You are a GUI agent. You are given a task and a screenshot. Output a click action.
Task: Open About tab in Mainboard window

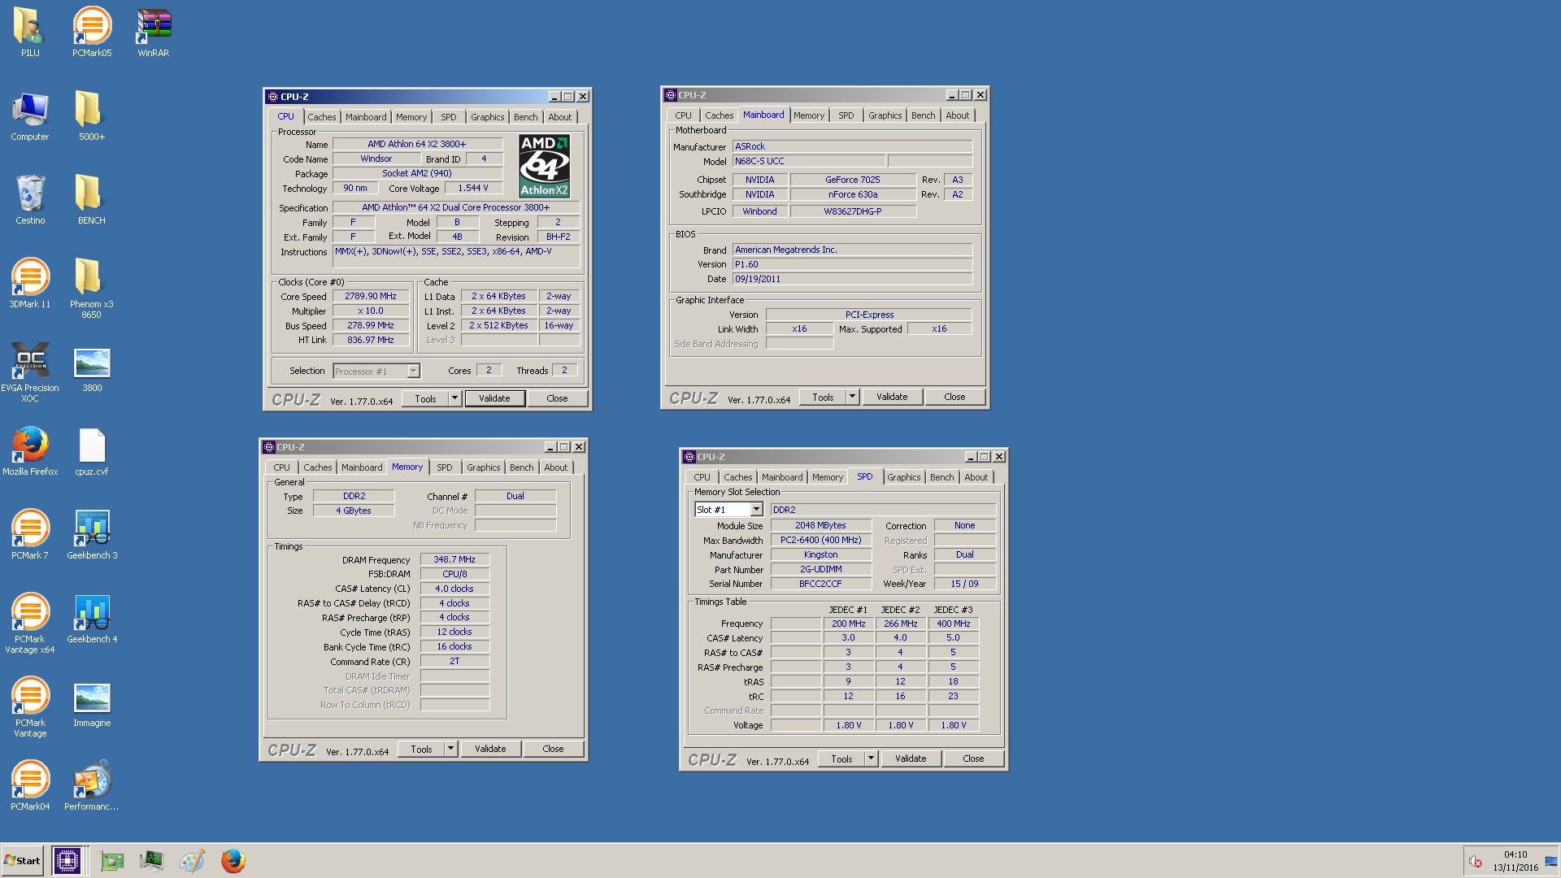tap(958, 115)
